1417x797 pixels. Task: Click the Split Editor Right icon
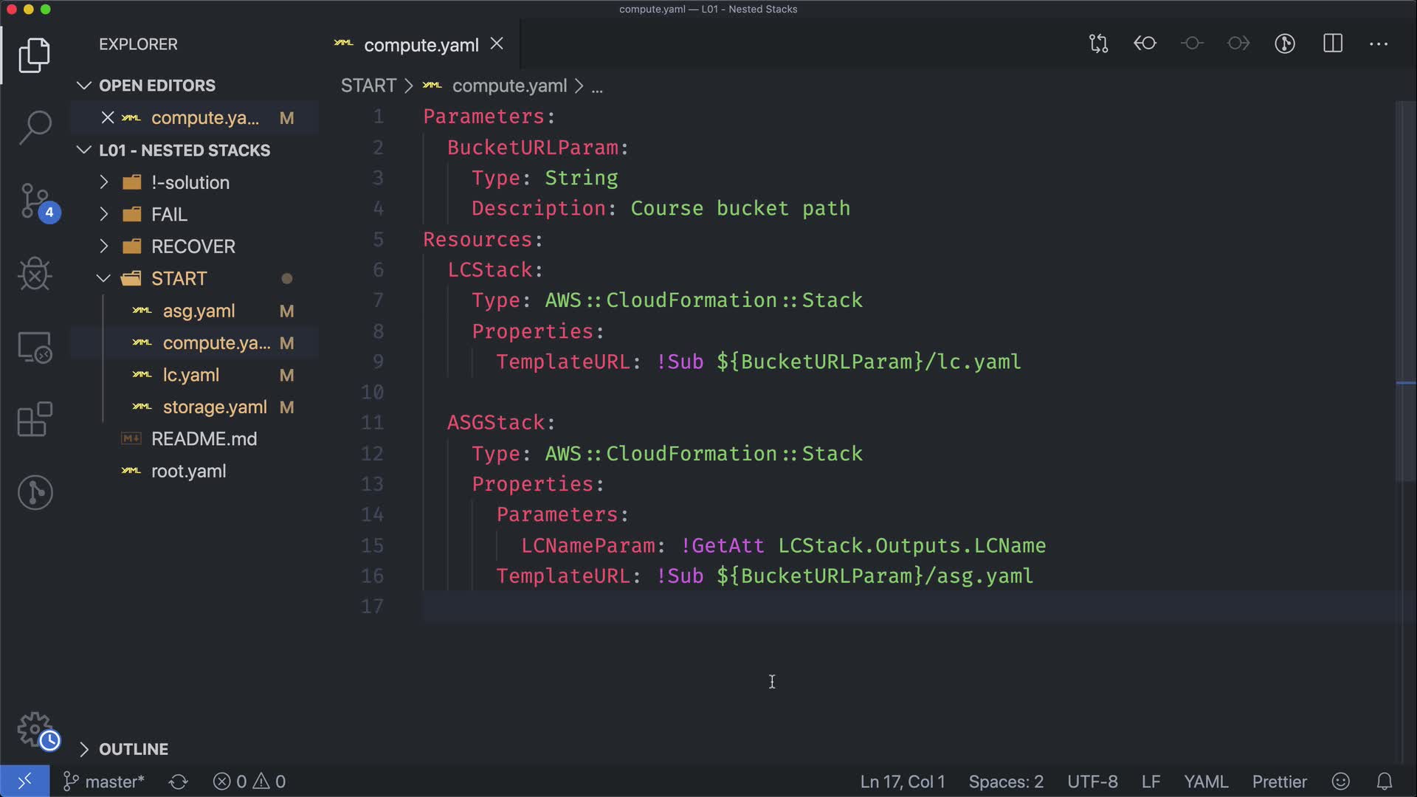click(x=1332, y=44)
